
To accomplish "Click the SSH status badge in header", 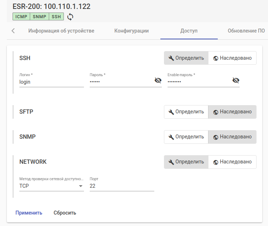I will pos(56,16).
